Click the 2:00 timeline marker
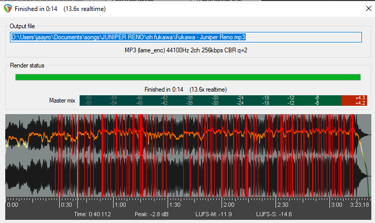Screen dimensions: 375x223 (229, 205)
